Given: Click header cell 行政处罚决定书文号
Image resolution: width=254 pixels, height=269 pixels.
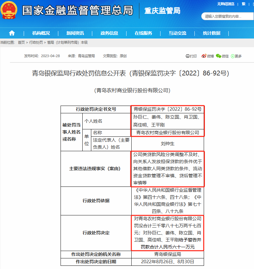Looking at the screenshot, I should pos(96,109).
